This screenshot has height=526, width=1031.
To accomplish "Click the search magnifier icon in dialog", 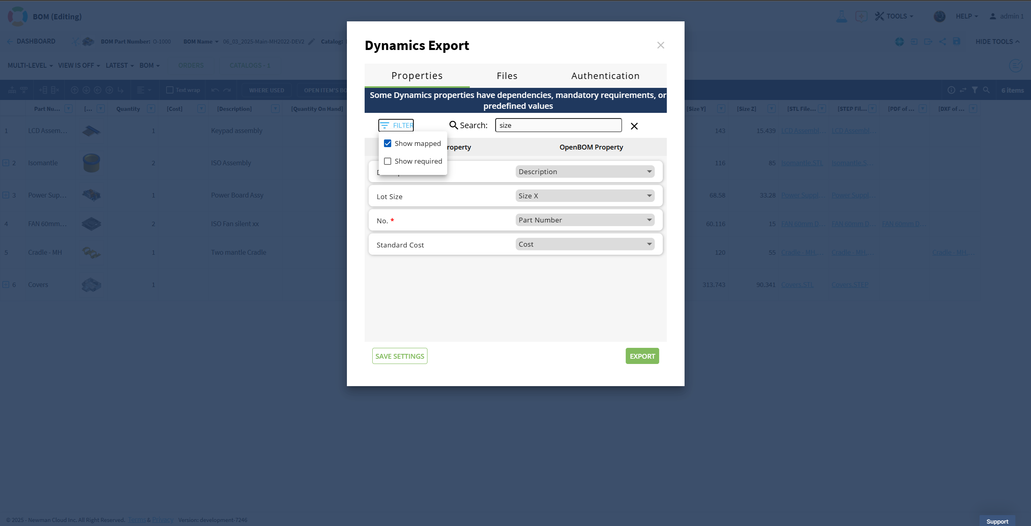I will click(x=453, y=125).
